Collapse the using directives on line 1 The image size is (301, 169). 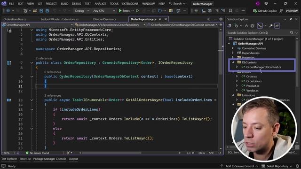click(x=32, y=30)
